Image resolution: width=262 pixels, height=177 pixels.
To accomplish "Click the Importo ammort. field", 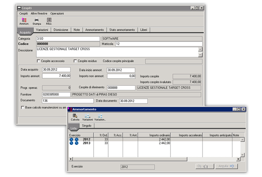I will tap(56, 76).
